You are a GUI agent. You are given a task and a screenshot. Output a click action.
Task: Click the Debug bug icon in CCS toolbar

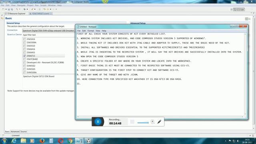(24, 9)
